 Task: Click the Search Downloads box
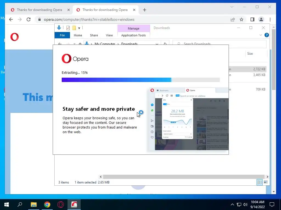point(219,44)
